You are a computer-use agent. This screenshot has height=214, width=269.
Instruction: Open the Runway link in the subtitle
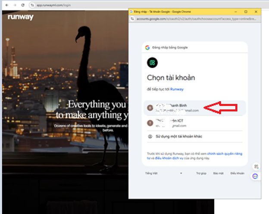click(x=177, y=89)
